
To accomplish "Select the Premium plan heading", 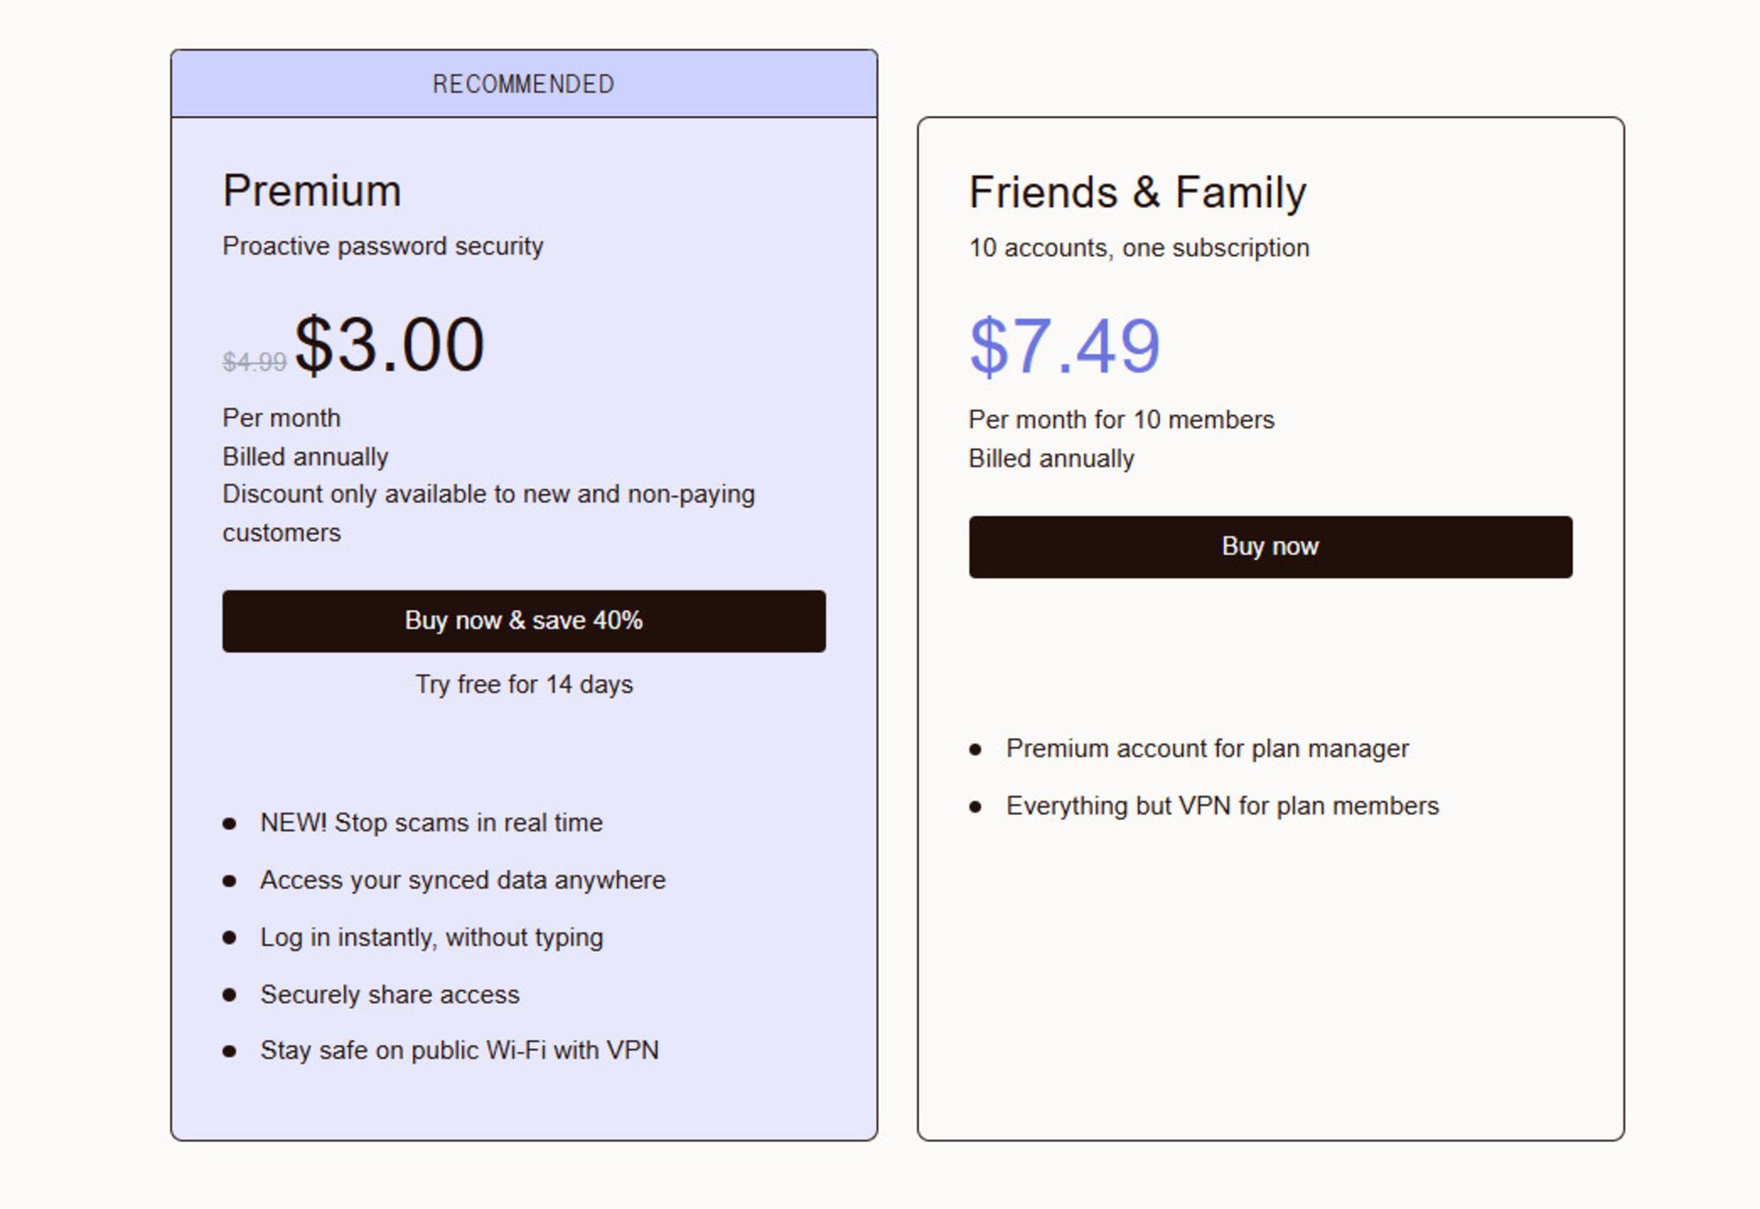I will coord(312,191).
